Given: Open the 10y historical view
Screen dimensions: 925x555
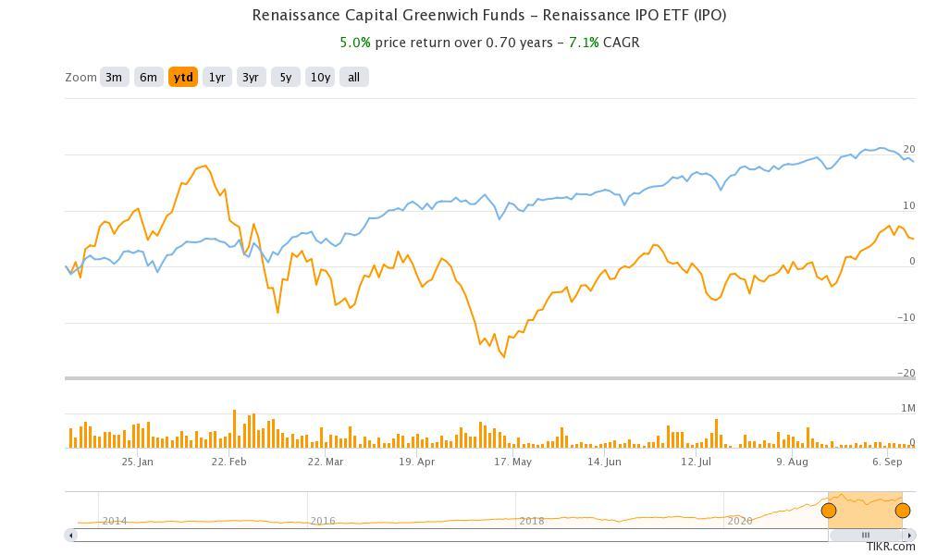Looking at the screenshot, I should point(319,78).
